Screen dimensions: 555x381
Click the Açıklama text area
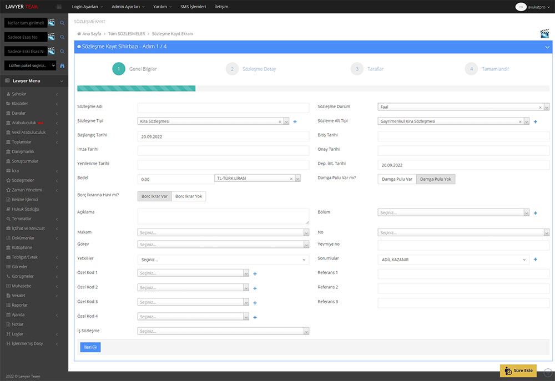223,216
